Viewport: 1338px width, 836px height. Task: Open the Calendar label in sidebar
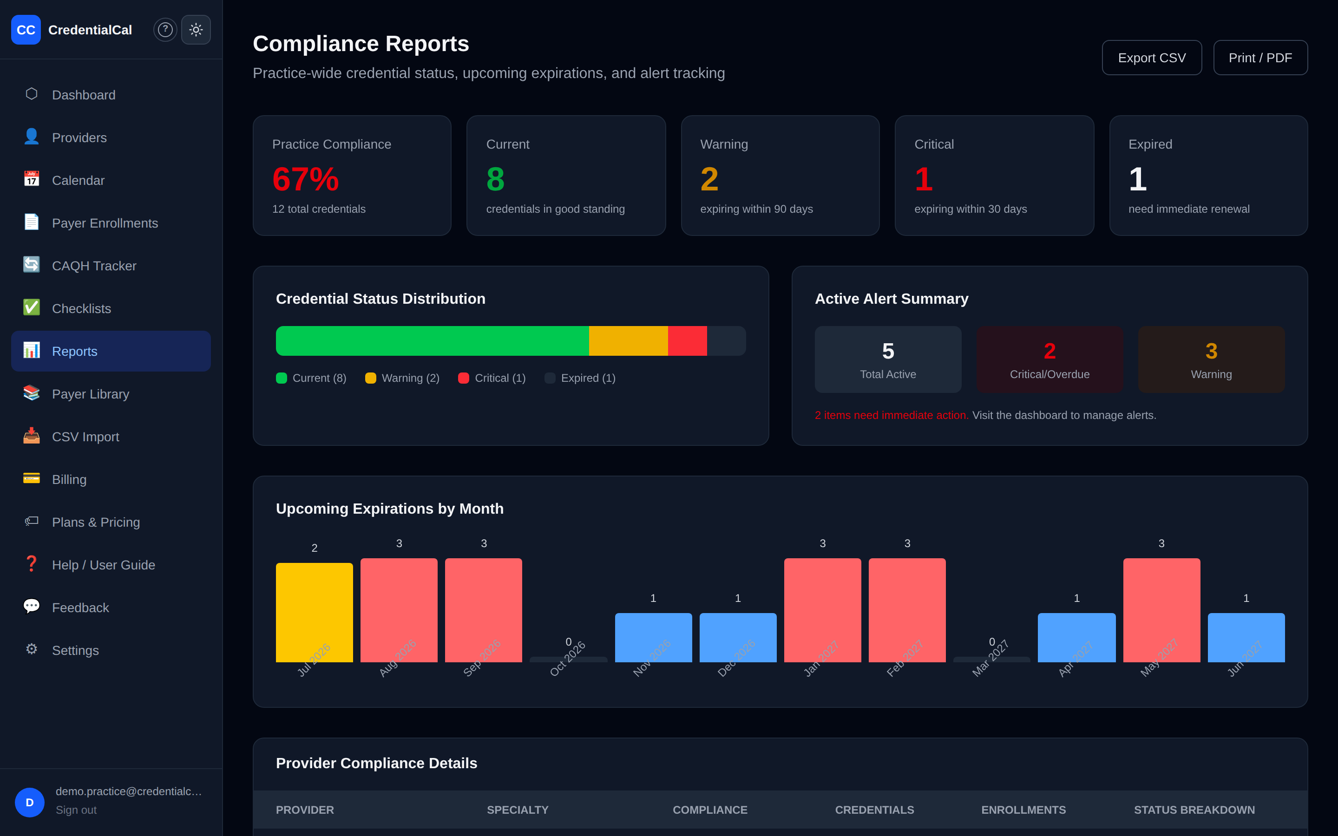78,180
